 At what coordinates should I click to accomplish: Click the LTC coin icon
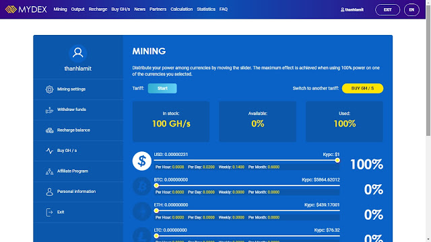pyautogui.click(x=142, y=235)
